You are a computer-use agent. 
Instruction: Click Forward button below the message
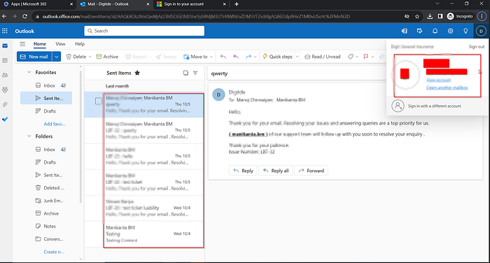click(x=311, y=171)
